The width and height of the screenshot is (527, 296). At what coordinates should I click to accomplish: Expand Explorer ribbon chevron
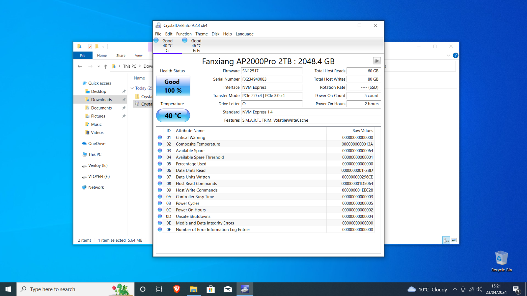click(448, 55)
